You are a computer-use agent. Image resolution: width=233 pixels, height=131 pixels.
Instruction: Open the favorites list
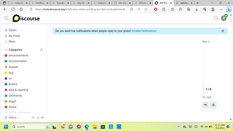(x=180, y=9)
